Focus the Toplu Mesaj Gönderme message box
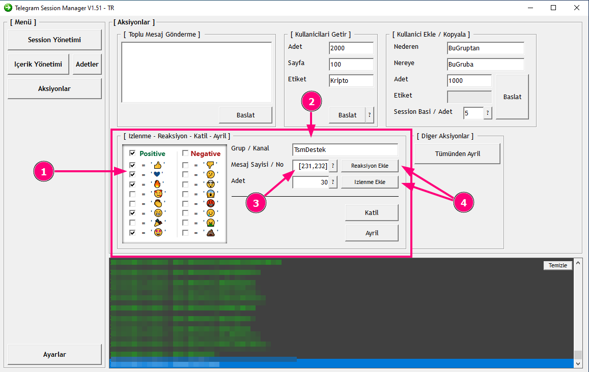The width and height of the screenshot is (589, 372). pos(197,72)
